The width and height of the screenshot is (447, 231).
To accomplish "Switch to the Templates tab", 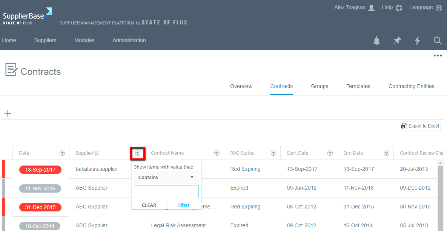I will pyautogui.click(x=358, y=86).
